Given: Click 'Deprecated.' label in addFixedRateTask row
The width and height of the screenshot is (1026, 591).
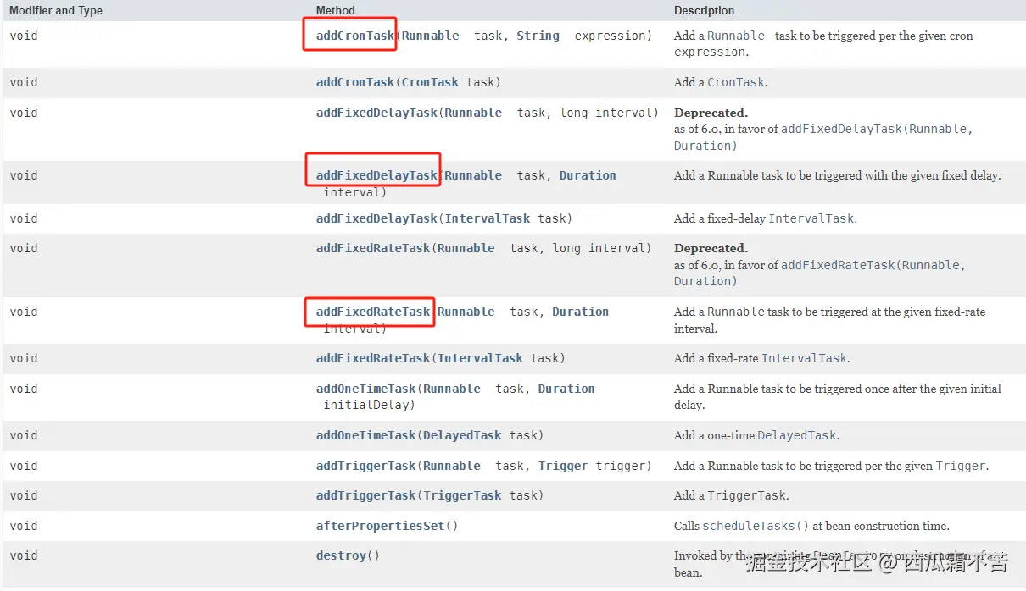Looking at the screenshot, I should (x=711, y=248).
